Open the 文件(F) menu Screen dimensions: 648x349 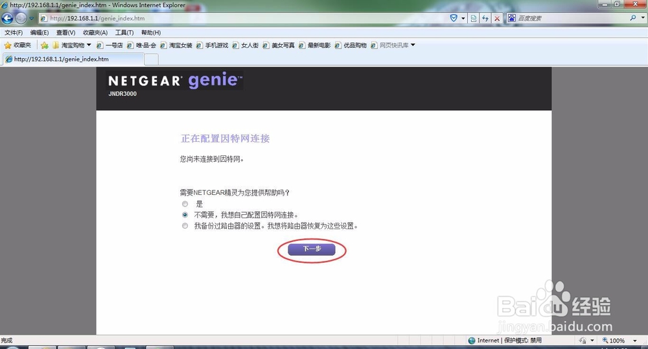coord(14,32)
